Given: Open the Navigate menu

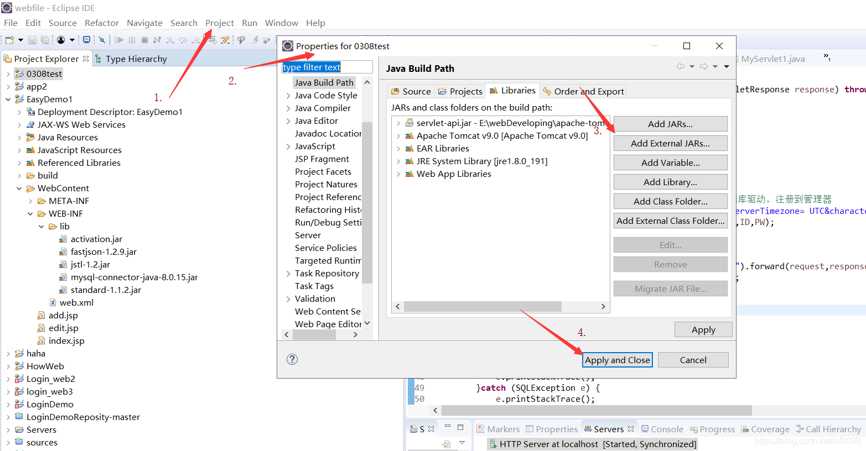Looking at the screenshot, I should click(x=144, y=23).
